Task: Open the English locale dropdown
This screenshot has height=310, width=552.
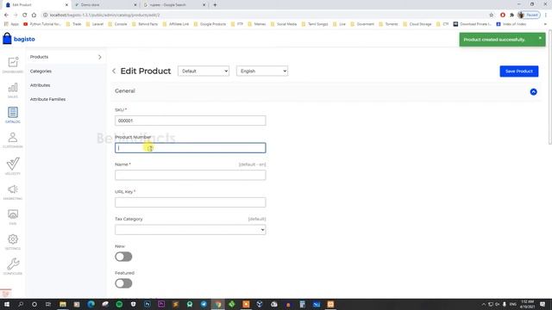Action: pyautogui.click(x=262, y=71)
